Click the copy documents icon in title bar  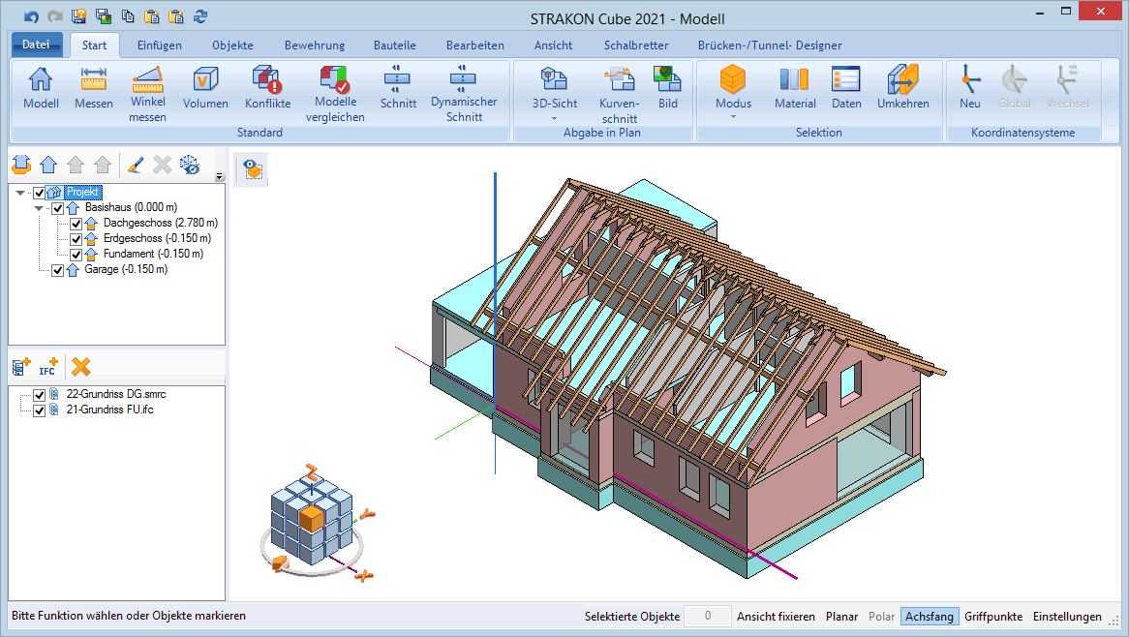tap(128, 15)
